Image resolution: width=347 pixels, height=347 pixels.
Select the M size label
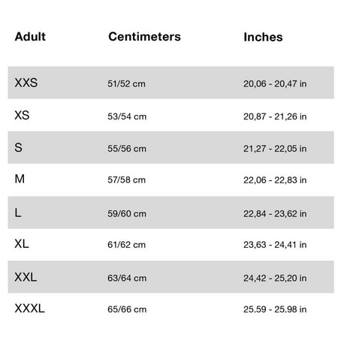(x=20, y=179)
